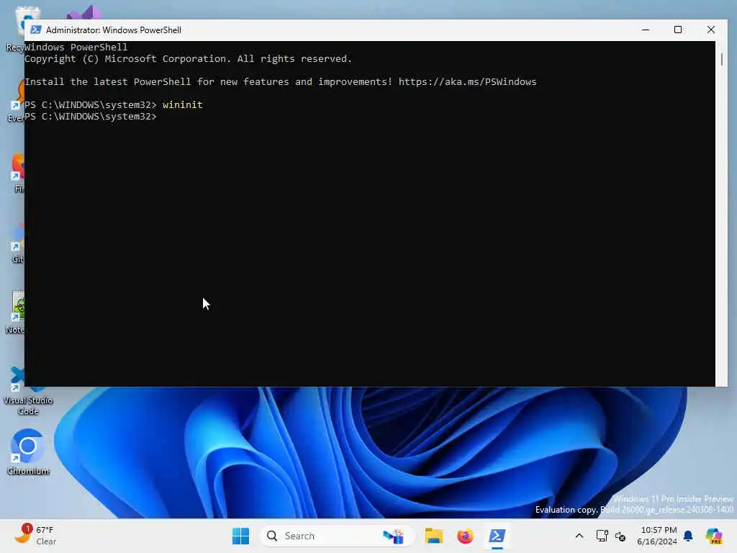Click the 'Administrator: Windows PowerShell' title text

[x=113, y=30]
